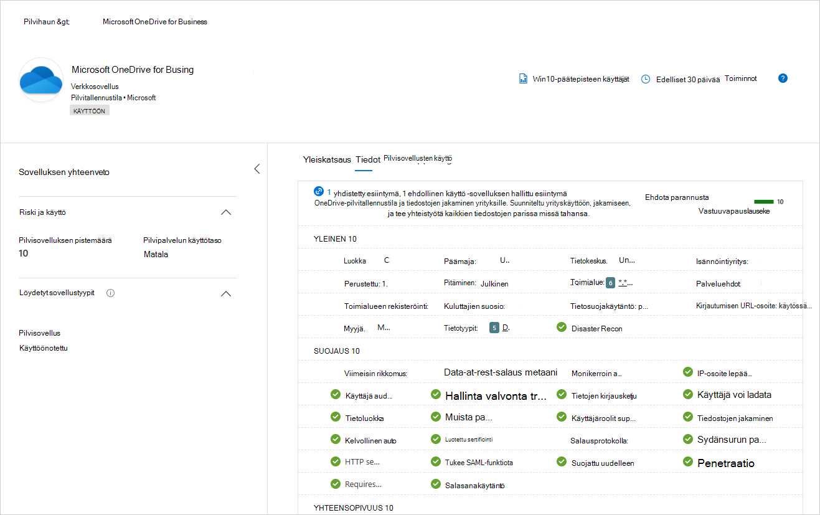Click the clock icon for previous 30 days
The height and width of the screenshot is (515, 820).
[x=646, y=79]
